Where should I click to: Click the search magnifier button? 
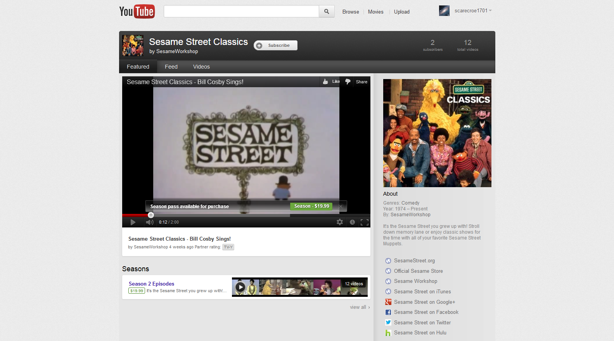(327, 12)
